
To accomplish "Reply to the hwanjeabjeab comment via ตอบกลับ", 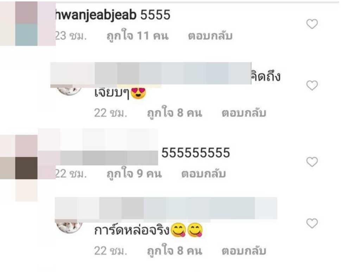I will click(x=210, y=36).
